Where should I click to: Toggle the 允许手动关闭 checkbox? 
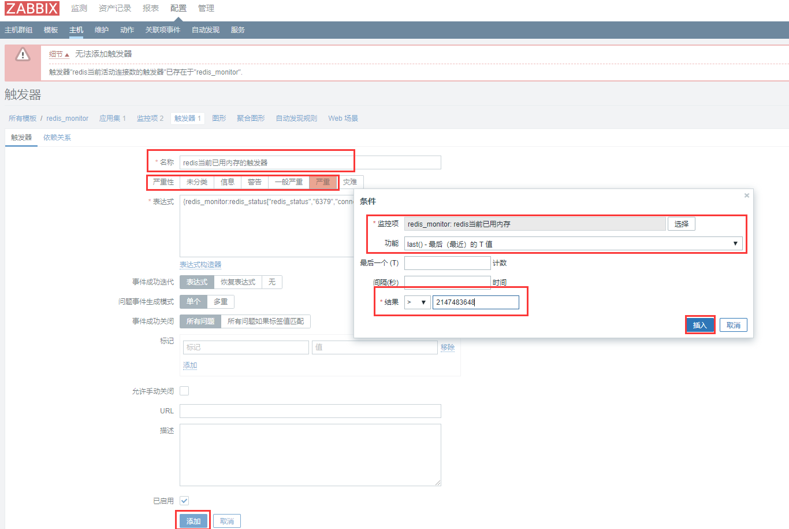[x=184, y=391]
